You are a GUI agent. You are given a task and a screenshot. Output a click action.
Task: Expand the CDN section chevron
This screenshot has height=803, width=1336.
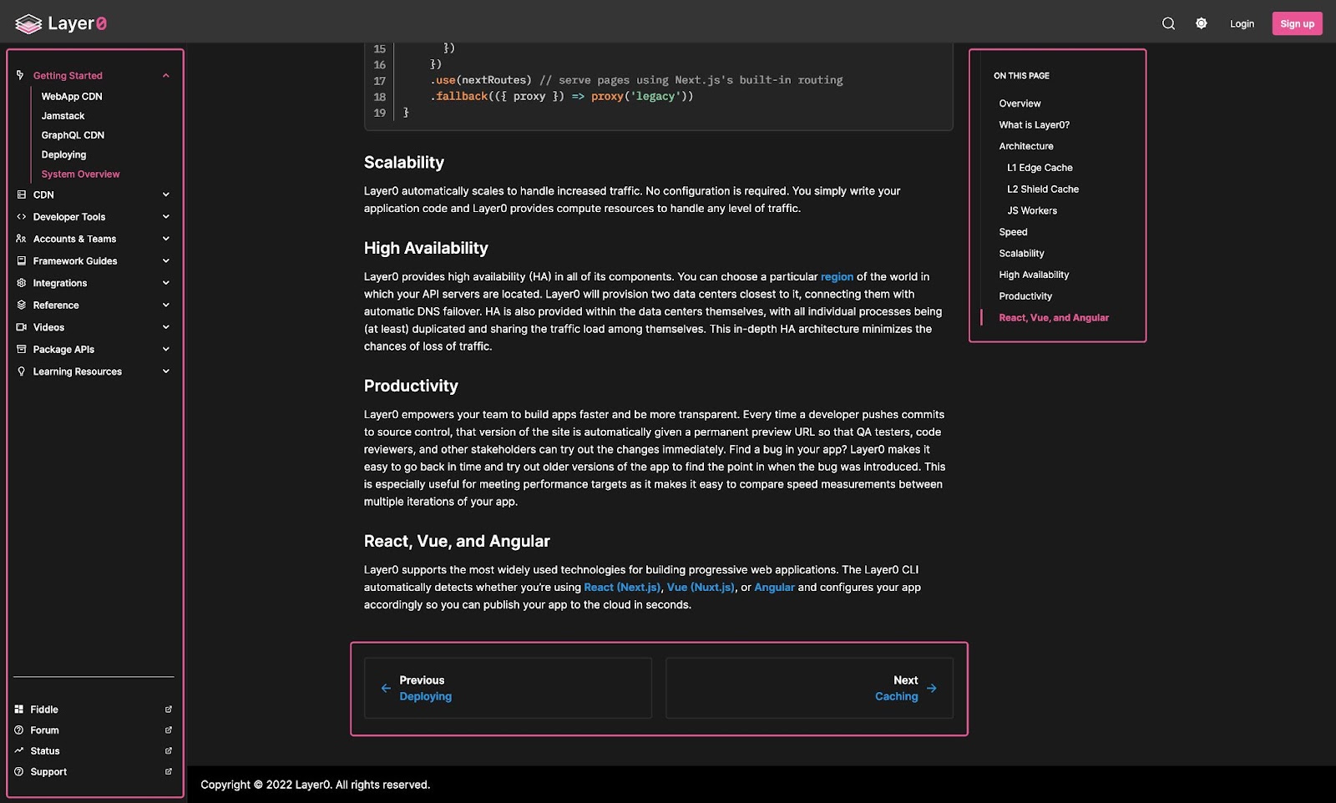coord(166,194)
